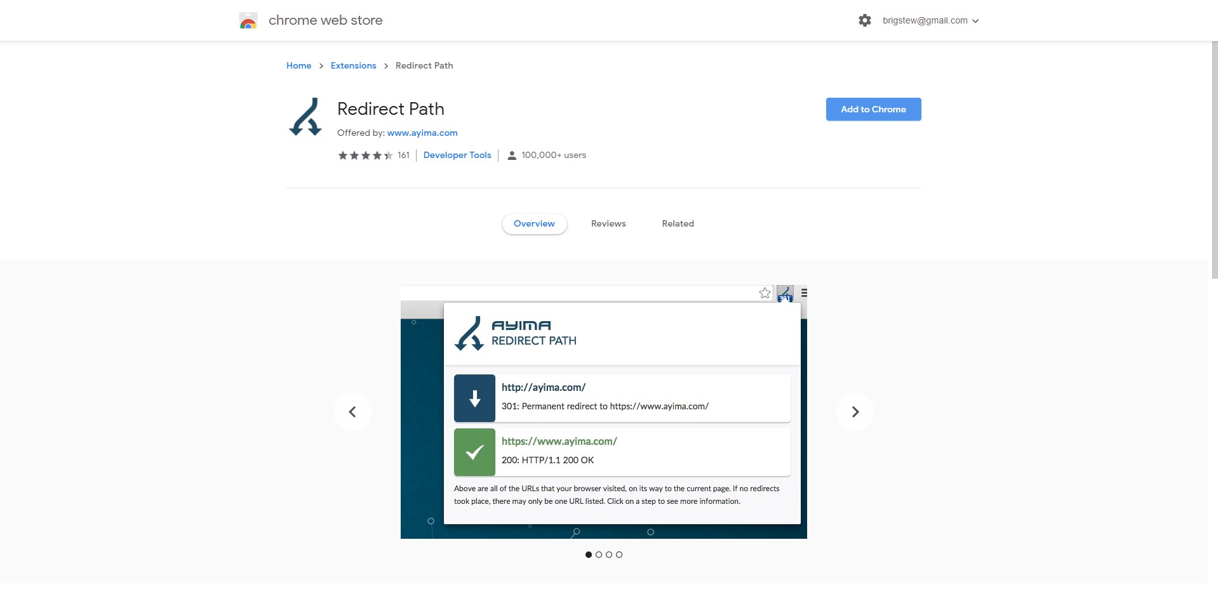Click the 161 ratings count
Image resolution: width=1218 pixels, height=594 pixels.
pos(404,155)
